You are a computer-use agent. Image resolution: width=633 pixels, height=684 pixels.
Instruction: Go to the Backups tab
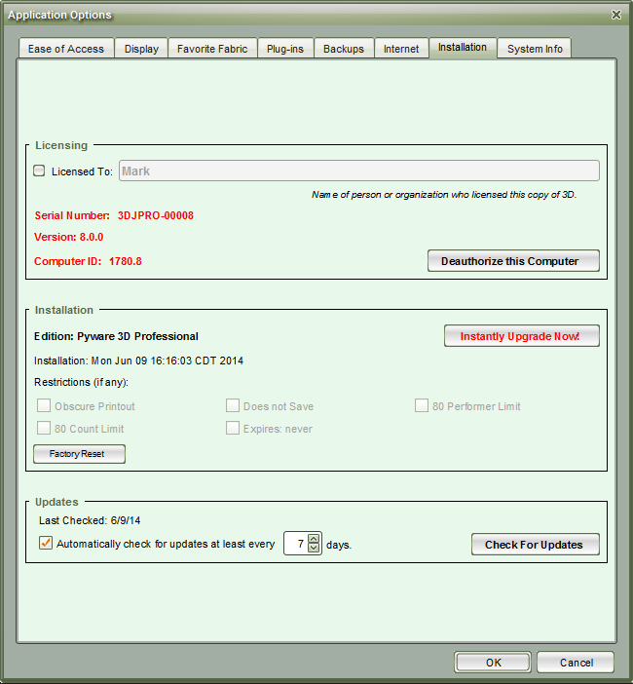click(x=344, y=49)
